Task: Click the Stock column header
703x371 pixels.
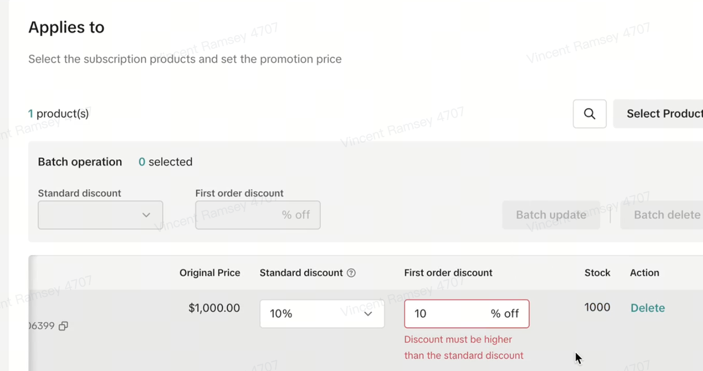Action: [x=597, y=273]
